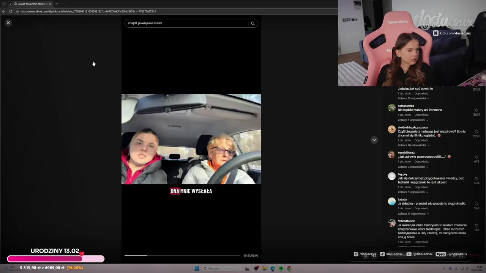Open big guy's profile avatar
486x273 pixels.
(392, 176)
